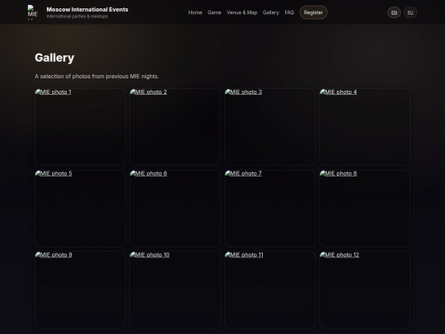Screen dimensions: 445x334
Task: Click the MIE logo icon in header
Action: [x=32, y=12]
